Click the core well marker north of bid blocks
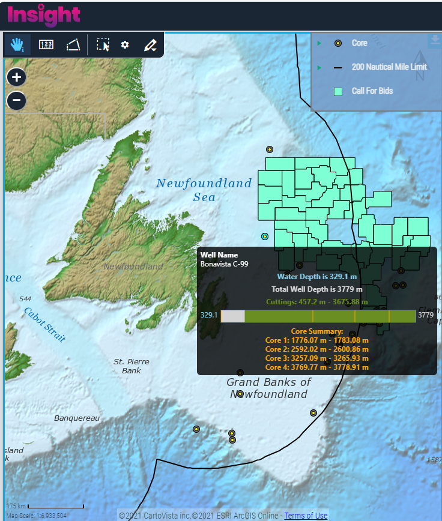The width and height of the screenshot is (442, 521). (x=270, y=149)
